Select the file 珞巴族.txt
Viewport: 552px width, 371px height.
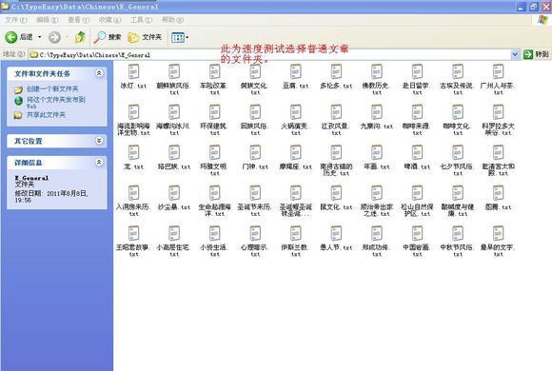[174, 157]
